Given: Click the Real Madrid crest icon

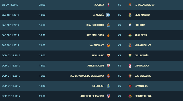Looking at the screenshot, I should tap(130, 15).
